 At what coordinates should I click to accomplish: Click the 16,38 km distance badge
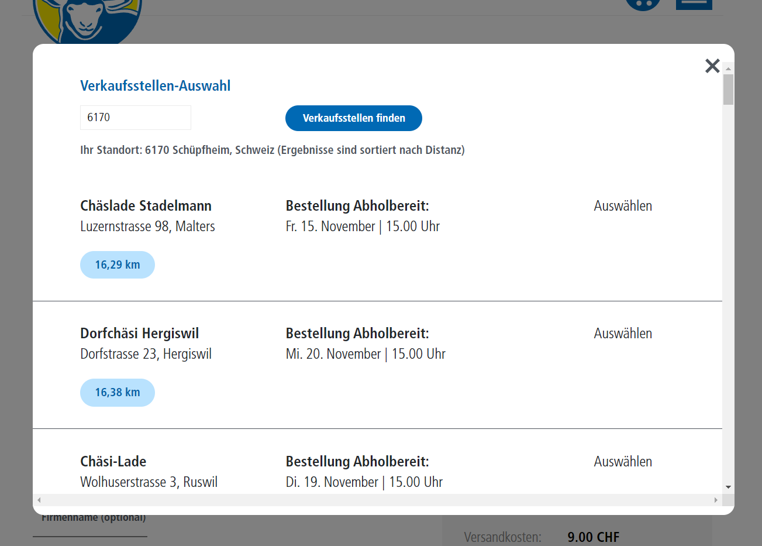click(x=118, y=392)
